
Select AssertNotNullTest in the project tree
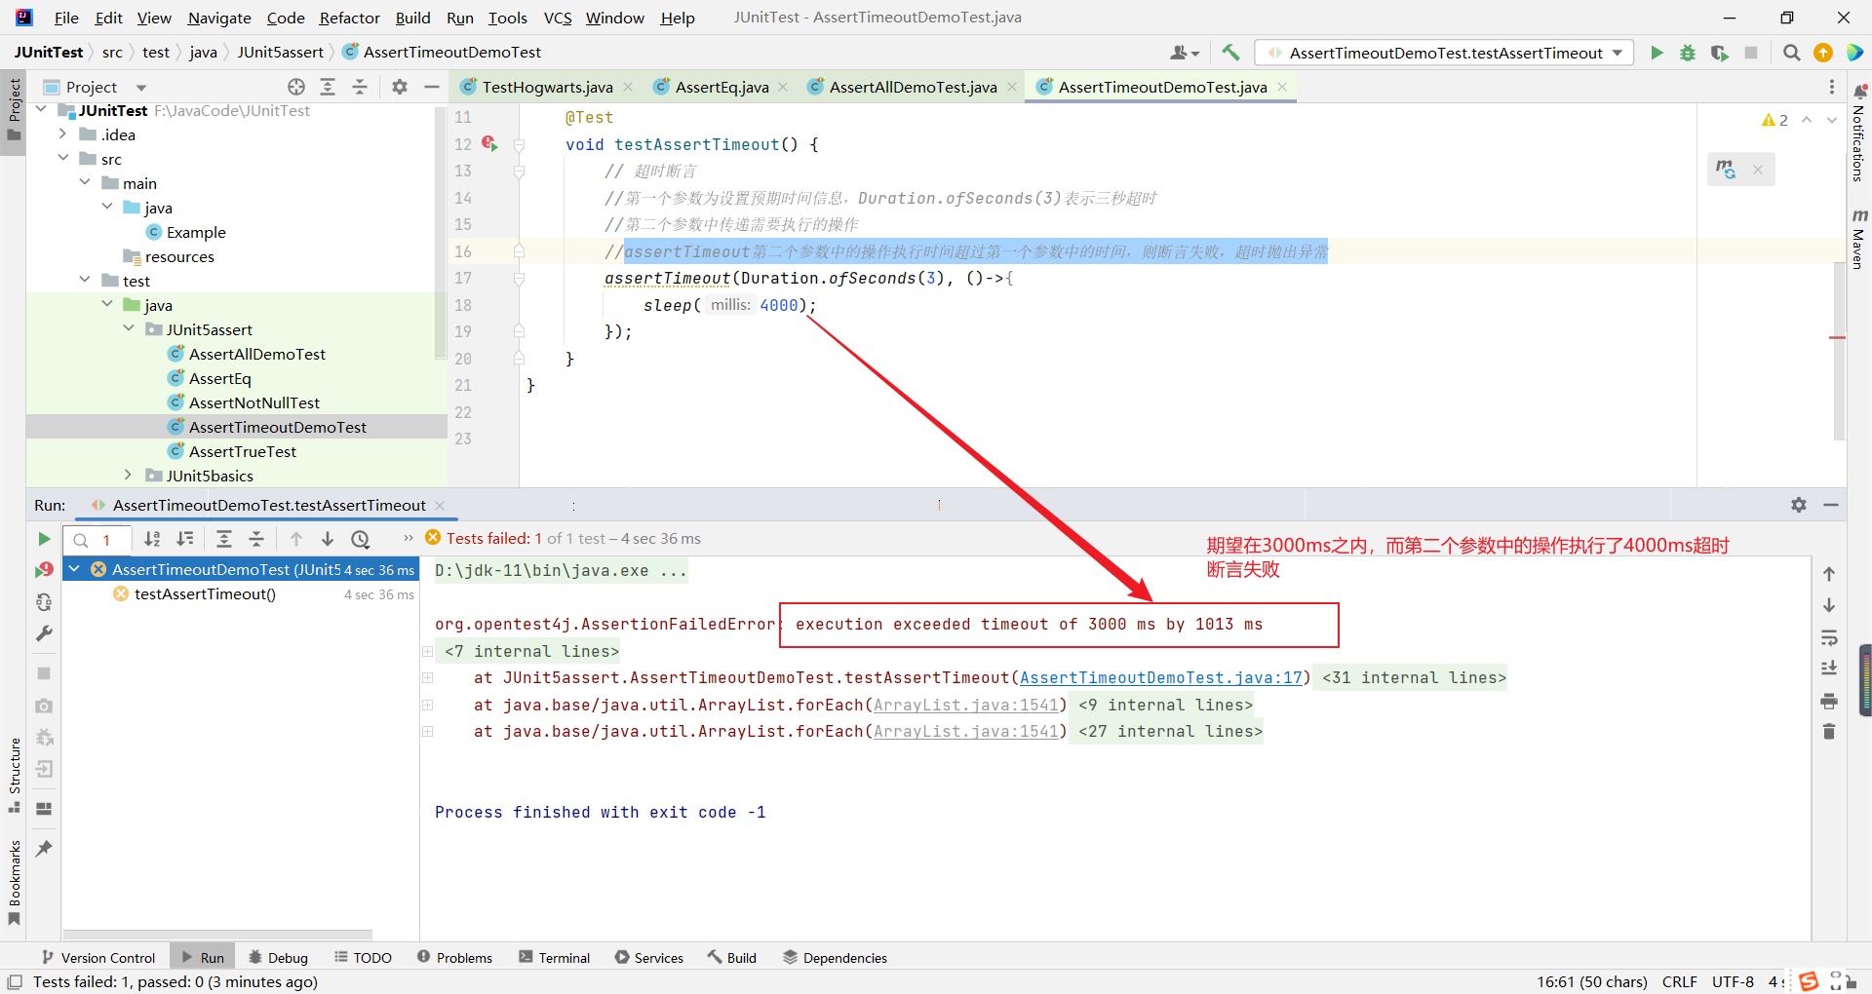(x=253, y=402)
